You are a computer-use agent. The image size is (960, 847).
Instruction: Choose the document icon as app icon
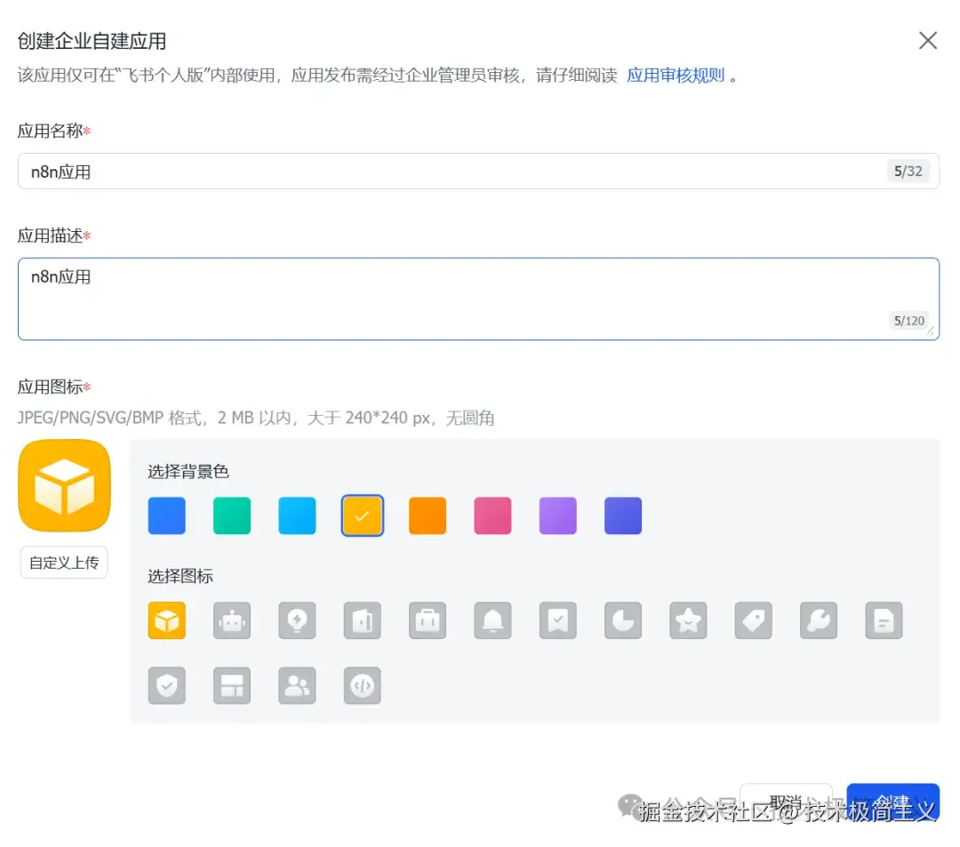[884, 620]
